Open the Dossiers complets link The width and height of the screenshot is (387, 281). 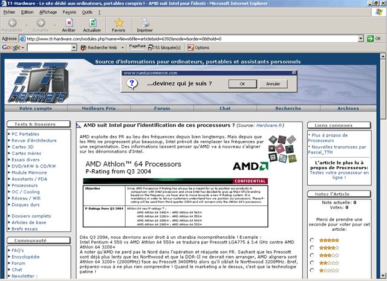(31, 216)
